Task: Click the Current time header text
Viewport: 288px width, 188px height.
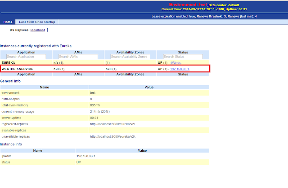Action: tap(204, 9)
